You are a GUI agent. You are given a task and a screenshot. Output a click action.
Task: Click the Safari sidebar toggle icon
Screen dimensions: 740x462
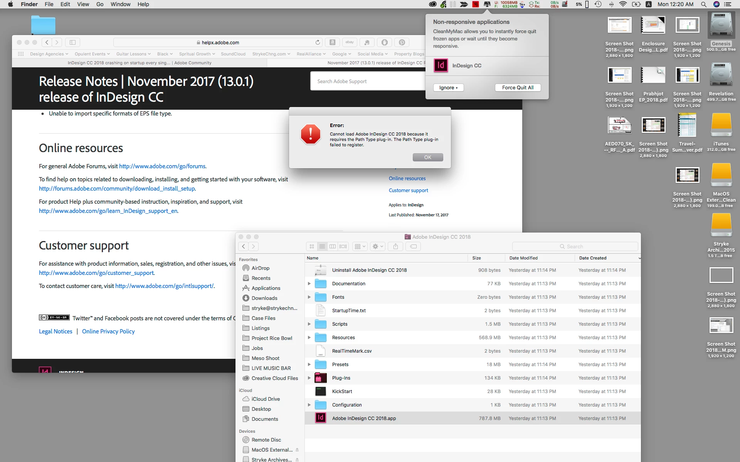click(x=72, y=42)
